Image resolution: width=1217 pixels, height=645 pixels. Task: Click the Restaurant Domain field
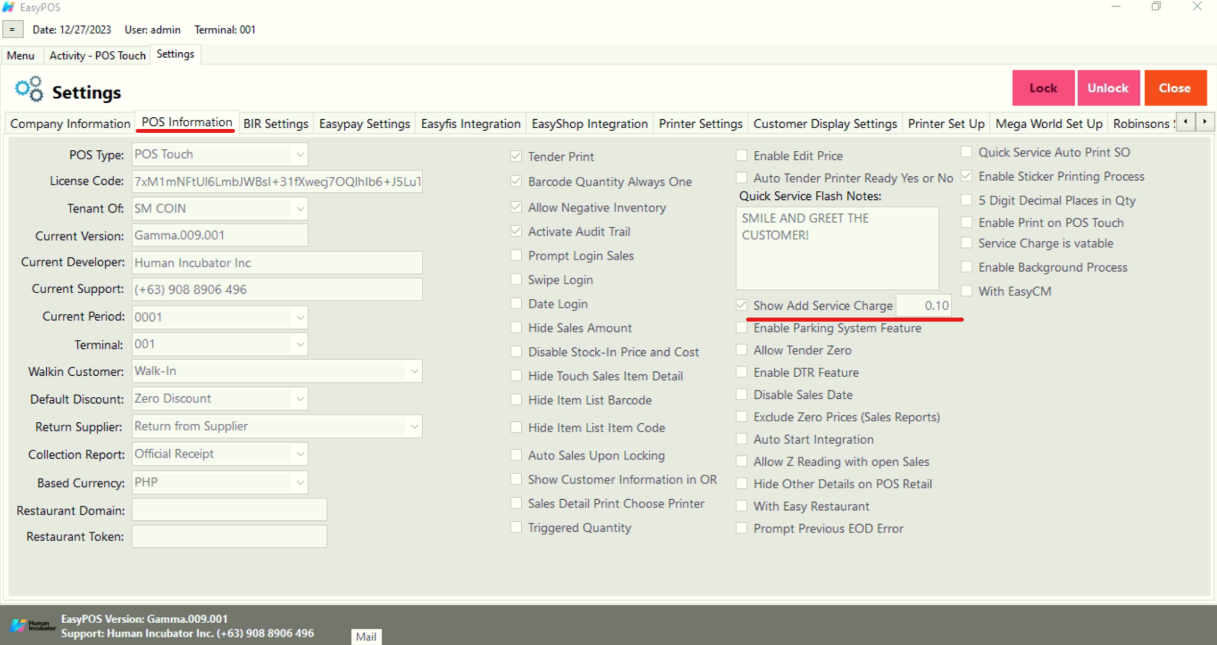(x=229, y=510)
